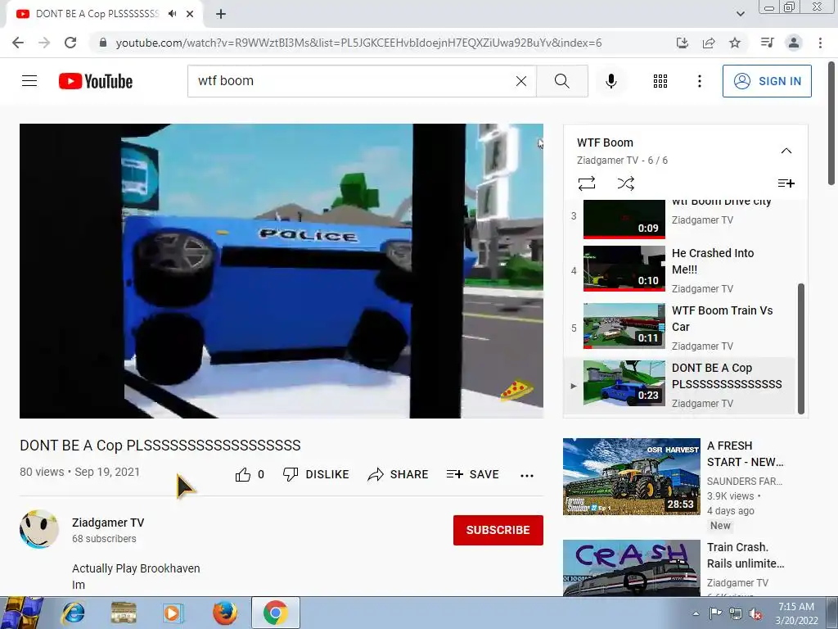The image size is (838, 629).
Task: Open the tab search dropdown arrow
Action: [x=740, y=14]
